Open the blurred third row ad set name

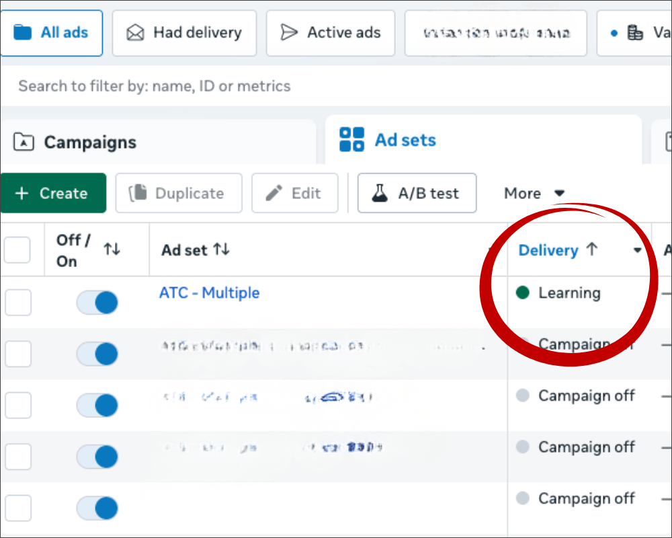(x=268, y=397)
